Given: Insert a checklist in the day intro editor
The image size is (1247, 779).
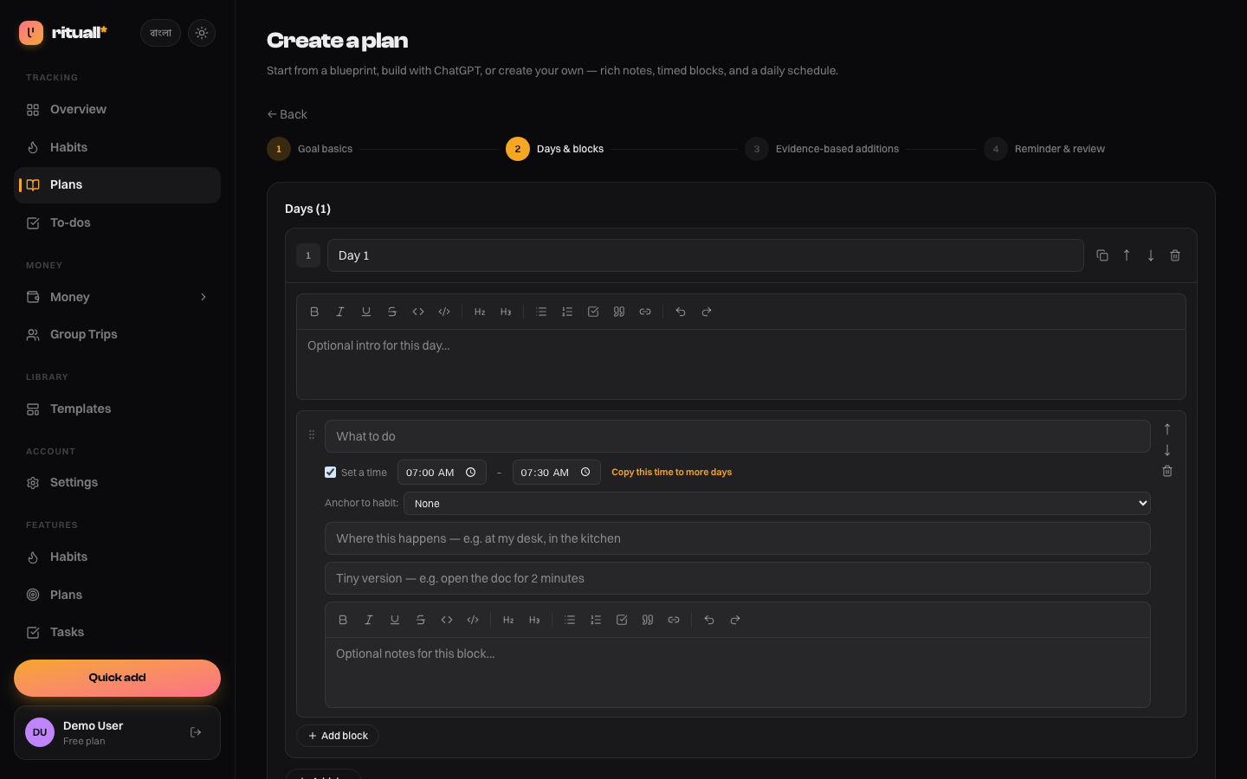Looking at the screenshot, I should pos(593,312).
